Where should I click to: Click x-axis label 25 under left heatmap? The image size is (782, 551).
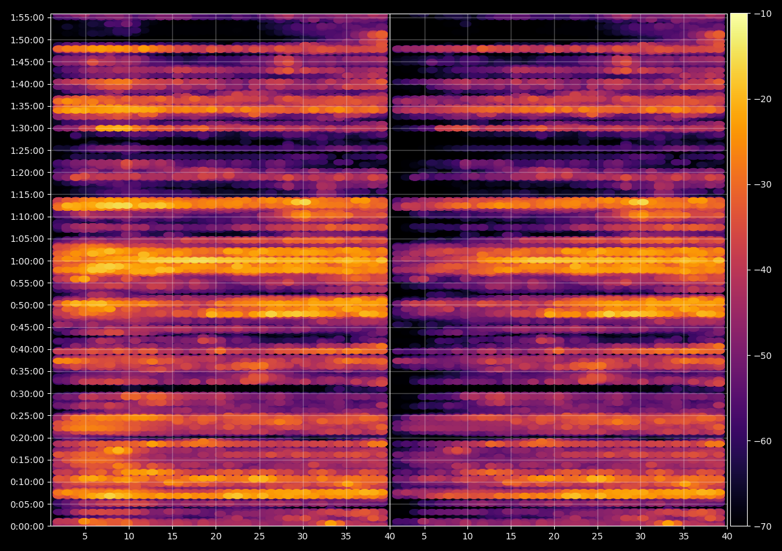[x=259, y=537]
